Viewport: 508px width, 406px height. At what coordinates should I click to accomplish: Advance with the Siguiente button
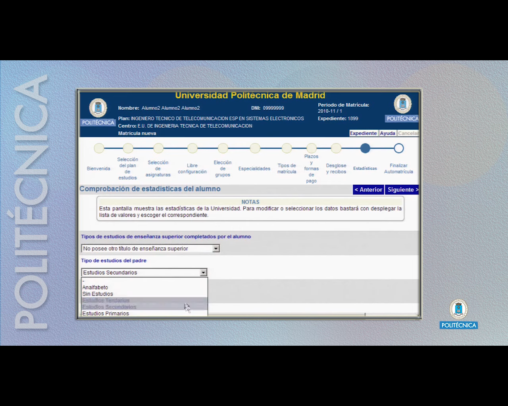[x=402, y=190]
